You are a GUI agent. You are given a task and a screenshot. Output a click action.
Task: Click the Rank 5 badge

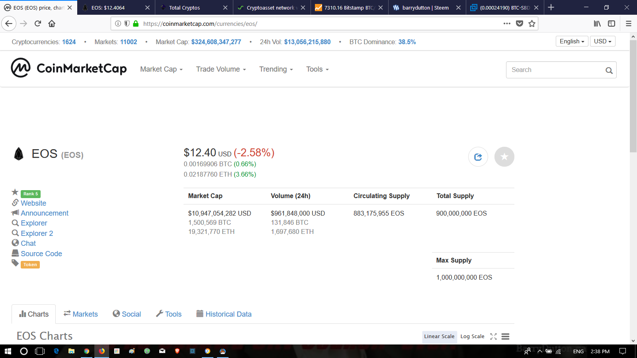pos(31,194)
